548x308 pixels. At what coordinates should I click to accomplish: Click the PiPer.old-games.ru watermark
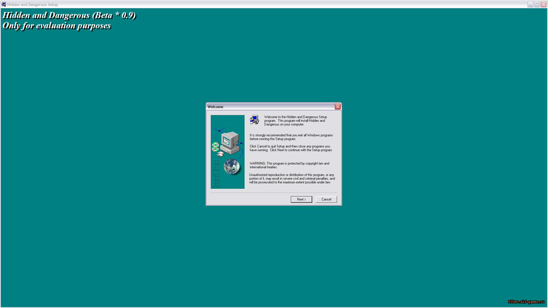[x=526, y=302]
